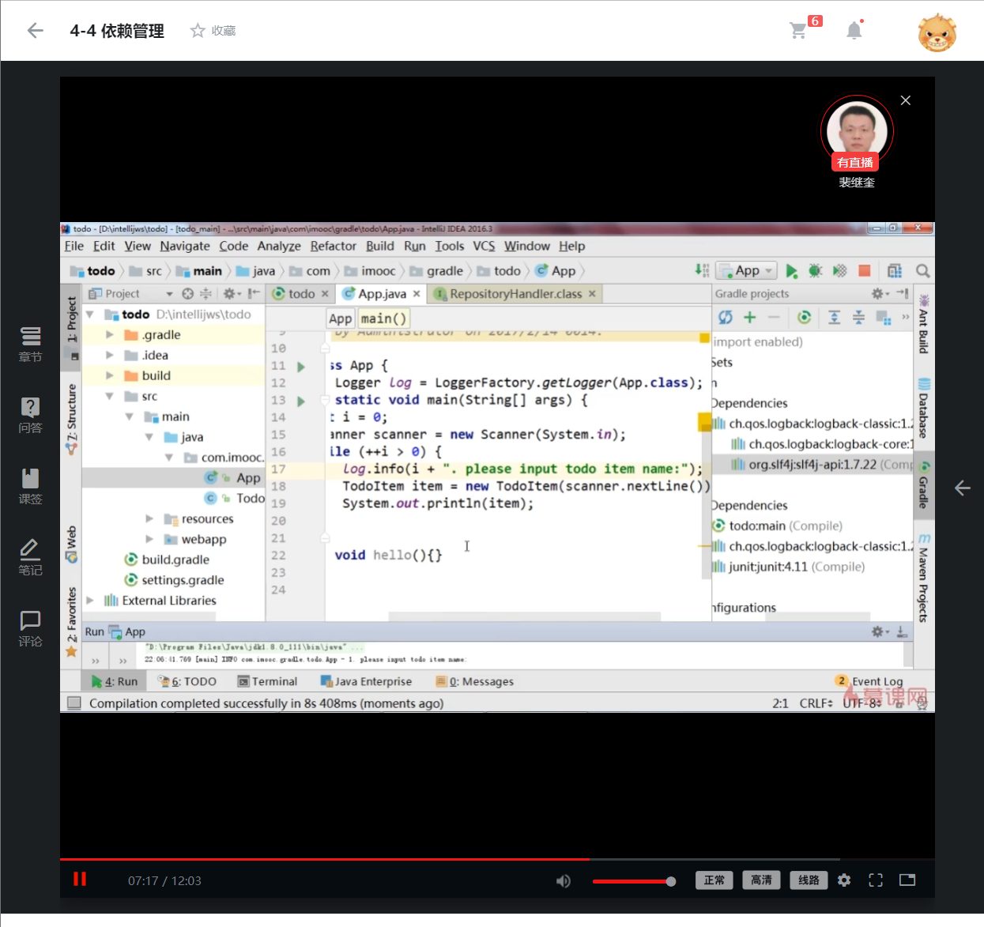The image size is (984, 927).
Task: Open the VCS menu
Action: 484,246
